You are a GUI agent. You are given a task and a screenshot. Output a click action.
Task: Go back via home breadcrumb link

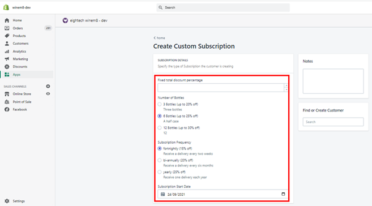tap(161, 38)
